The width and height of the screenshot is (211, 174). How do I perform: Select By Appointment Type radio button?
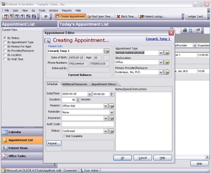[5, 42]
